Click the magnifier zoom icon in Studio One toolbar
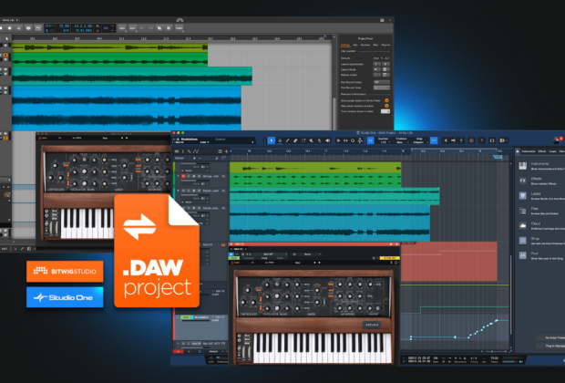Viewport: 565px width, 383px height. (x=353, y=140)
